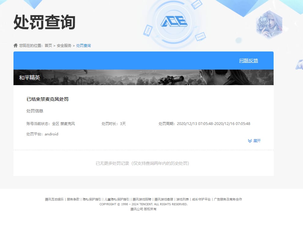The height and width of the screenshot is (231, 303).
Task: Expand punishment details with 展开
Action: (254, 141)
